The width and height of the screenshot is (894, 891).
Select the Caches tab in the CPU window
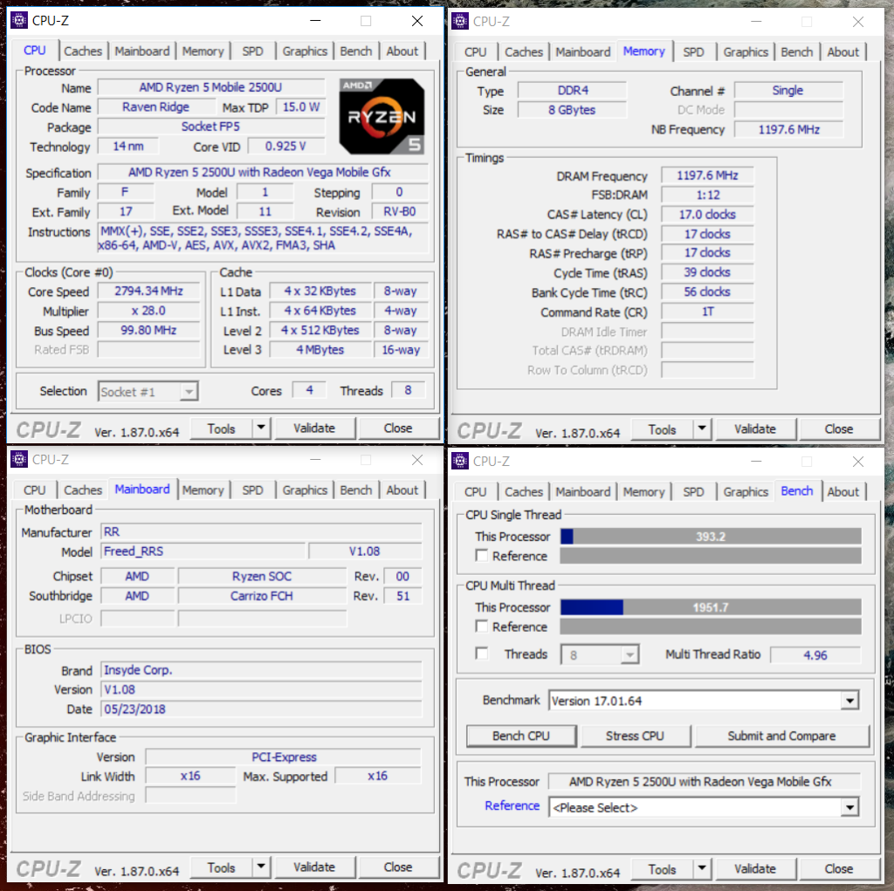pyautogui.click(x=83, y=51)
